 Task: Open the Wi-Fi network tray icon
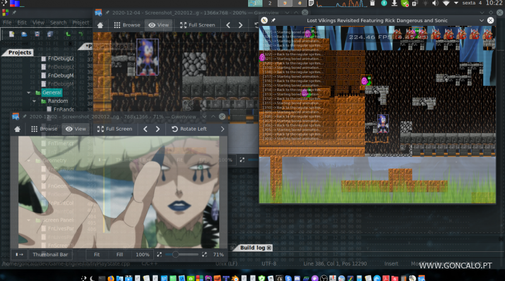pyautogui.click(x=446, y=3)
